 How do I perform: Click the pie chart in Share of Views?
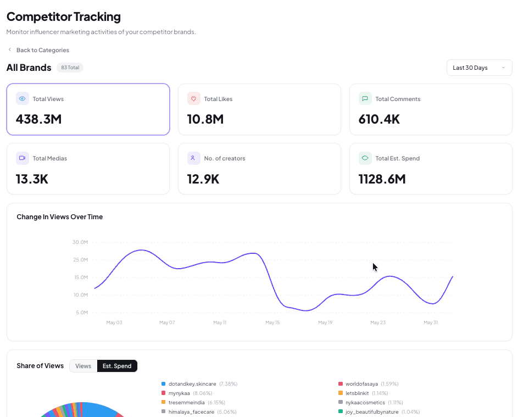(82, 410)
